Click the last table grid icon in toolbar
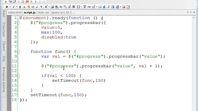 click(x=128, y=7)
